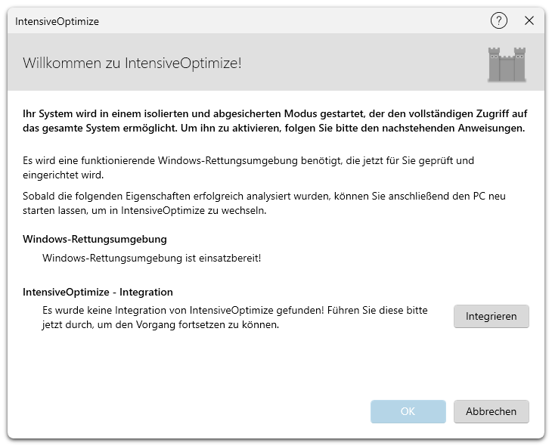Select the 'Windows-Rettungsumgebung' section heading
Image resolution: width=552 pixels, height=446 pixels.
[x=95, y=239]
